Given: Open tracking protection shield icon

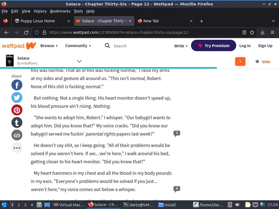Looking at the screenshot, I should click(37, 33).
